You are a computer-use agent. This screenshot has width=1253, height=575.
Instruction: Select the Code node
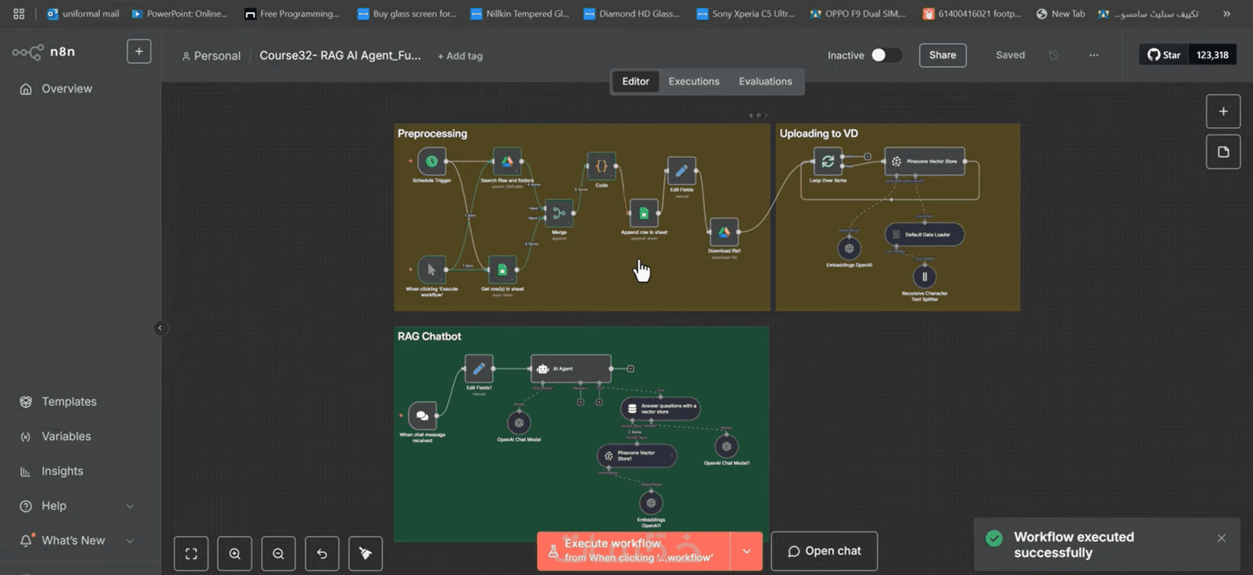[601, 166]
